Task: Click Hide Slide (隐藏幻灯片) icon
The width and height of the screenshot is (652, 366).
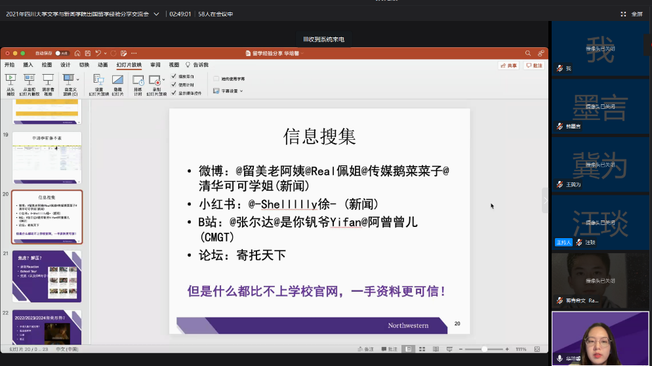Action: (x=117, y=80)
